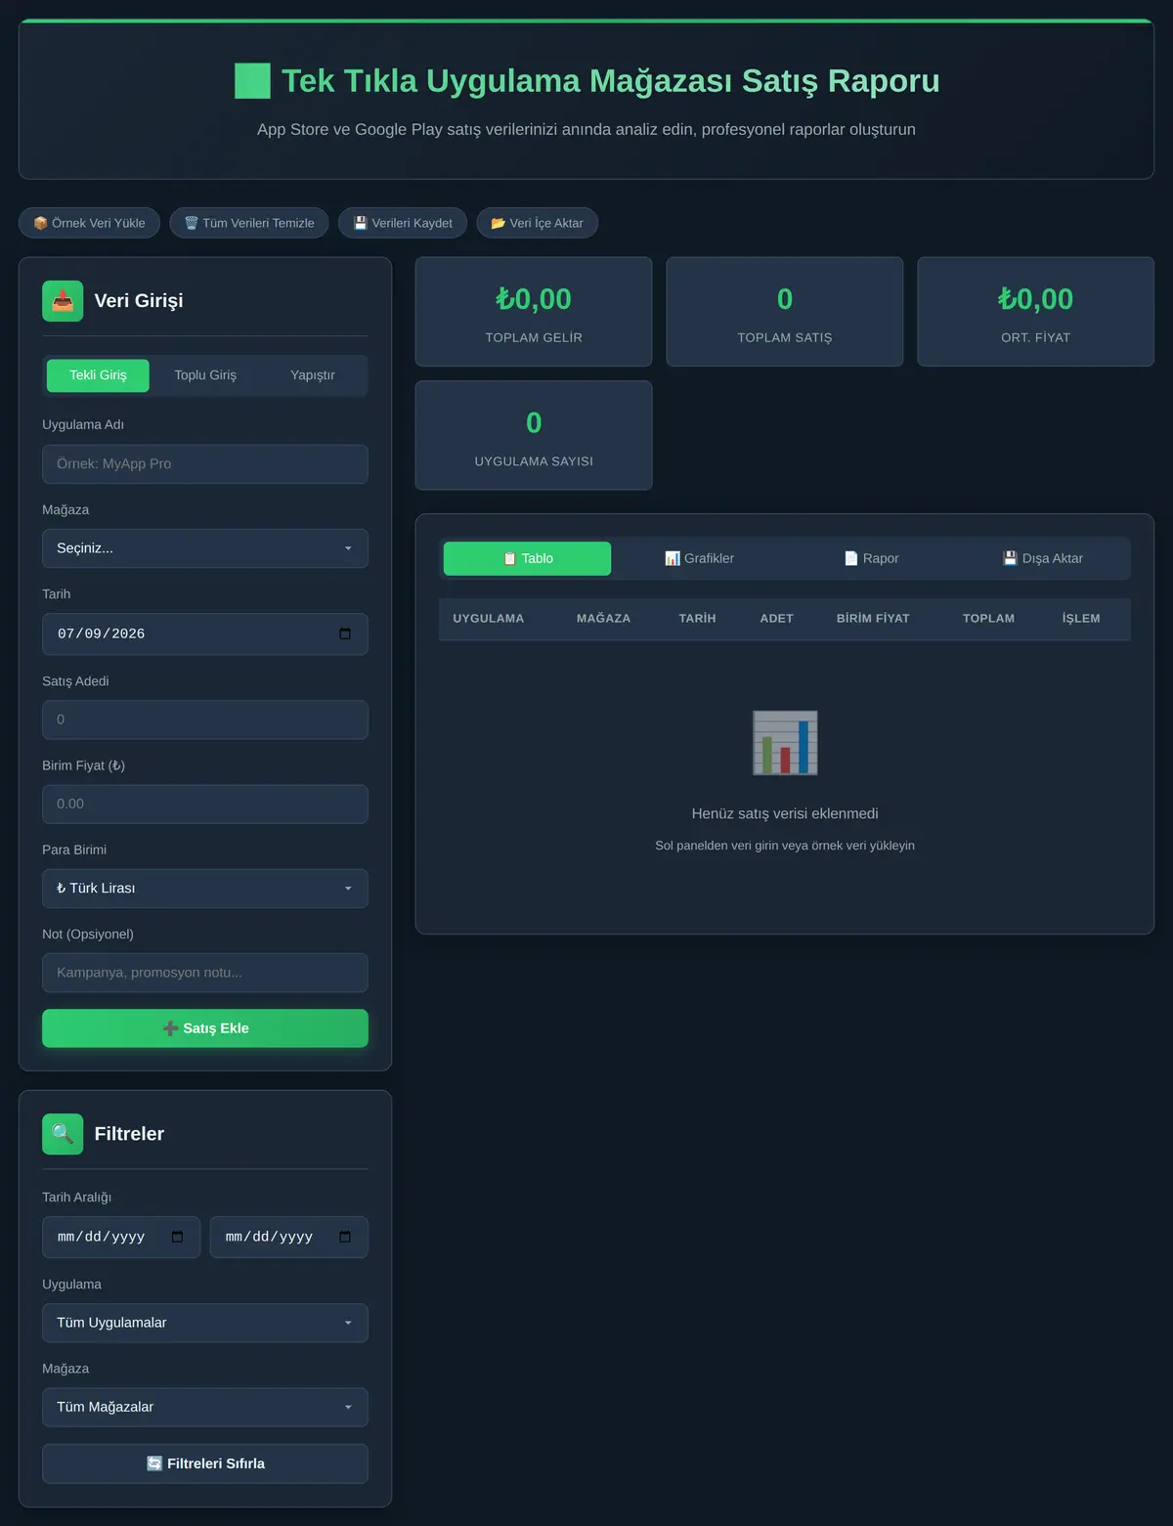Click the UYGULAMA column header
Viewport: 1173px width, 1526px height.
pos(489,619)
